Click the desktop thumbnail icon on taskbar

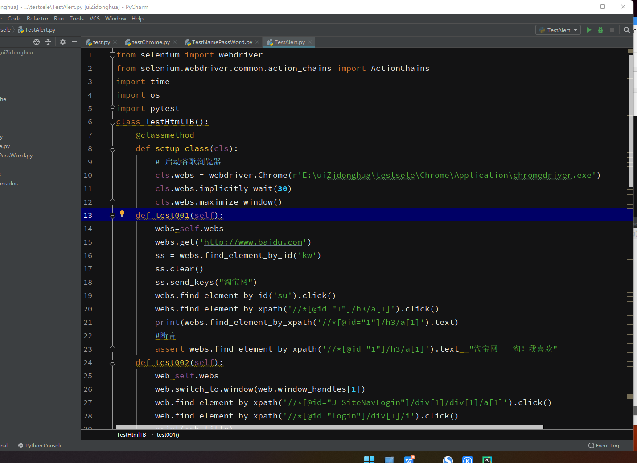coord(389,459)
